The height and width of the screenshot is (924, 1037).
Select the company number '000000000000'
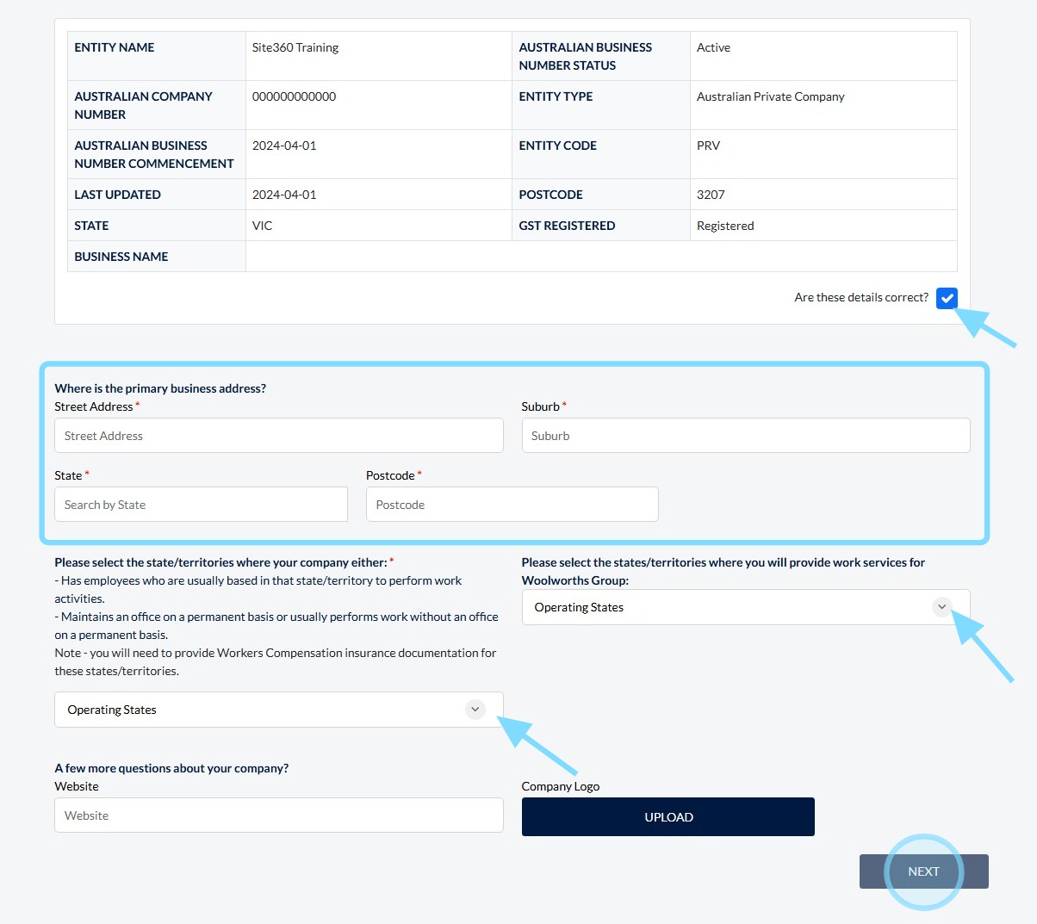point(295,96)
